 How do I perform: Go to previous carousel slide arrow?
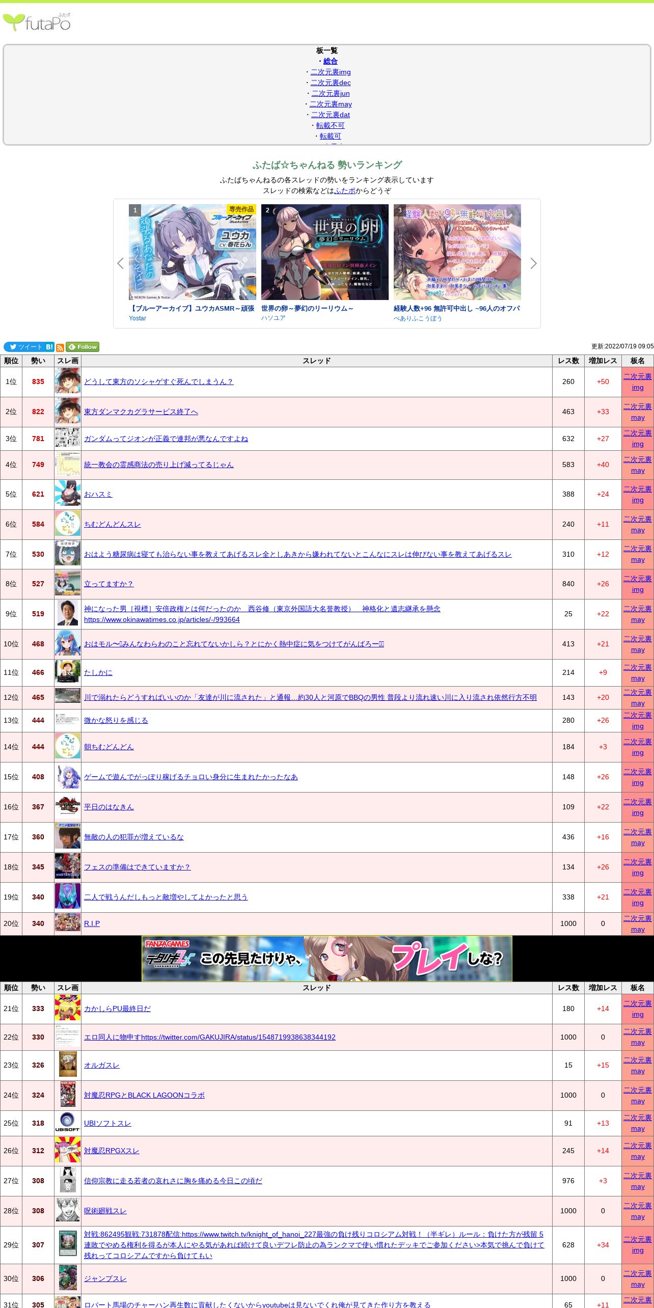click(121, 263)
